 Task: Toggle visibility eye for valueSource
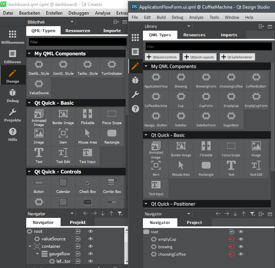point(90,239)
